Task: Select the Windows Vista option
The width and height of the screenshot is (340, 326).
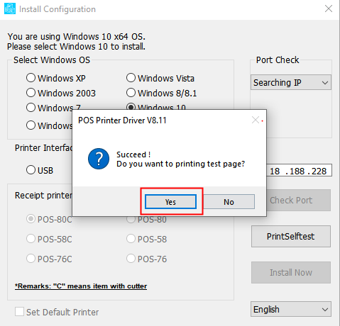Action: click(x=131, y=78)
